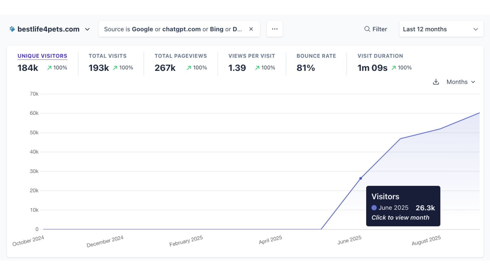The image size is (490, 275).
Task: Open the three-dot more options menu
Action: point(275,29)
